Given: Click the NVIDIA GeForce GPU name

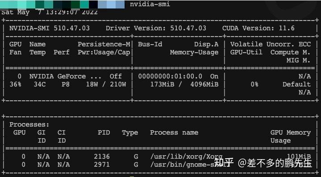Looking at the screenshot, I should click(65, 76).
